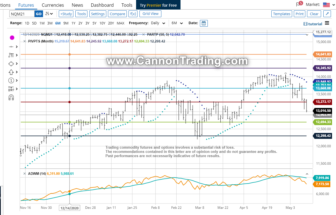Image resolution: width=336 pixels, height=215 pixels.
Task: Open the tutorial link
Action: point(313,24)
